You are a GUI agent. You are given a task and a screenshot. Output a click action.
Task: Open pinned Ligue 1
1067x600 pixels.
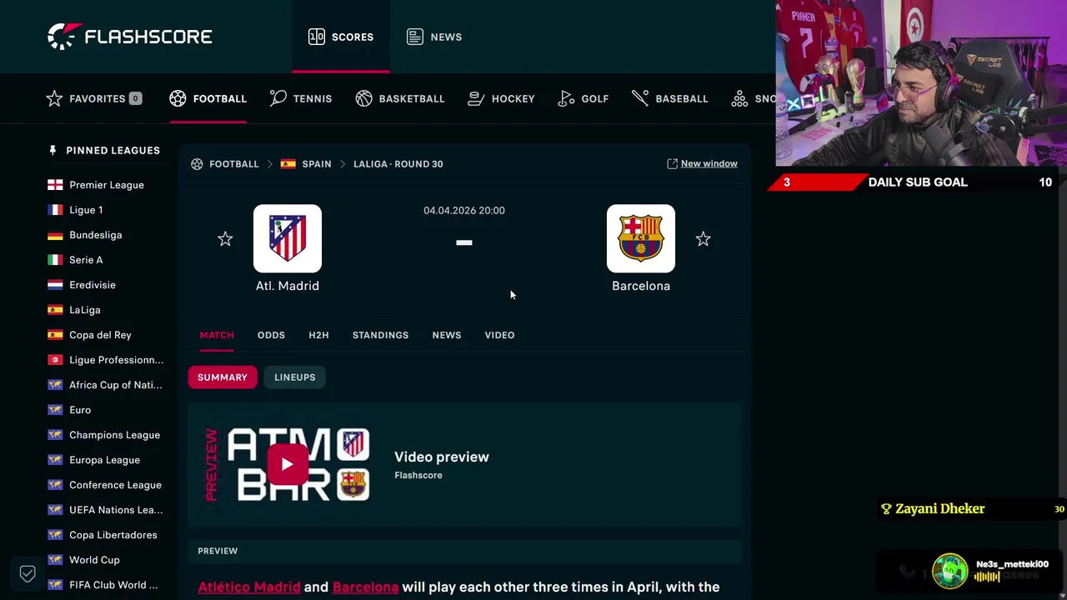(x=86, y=210)
